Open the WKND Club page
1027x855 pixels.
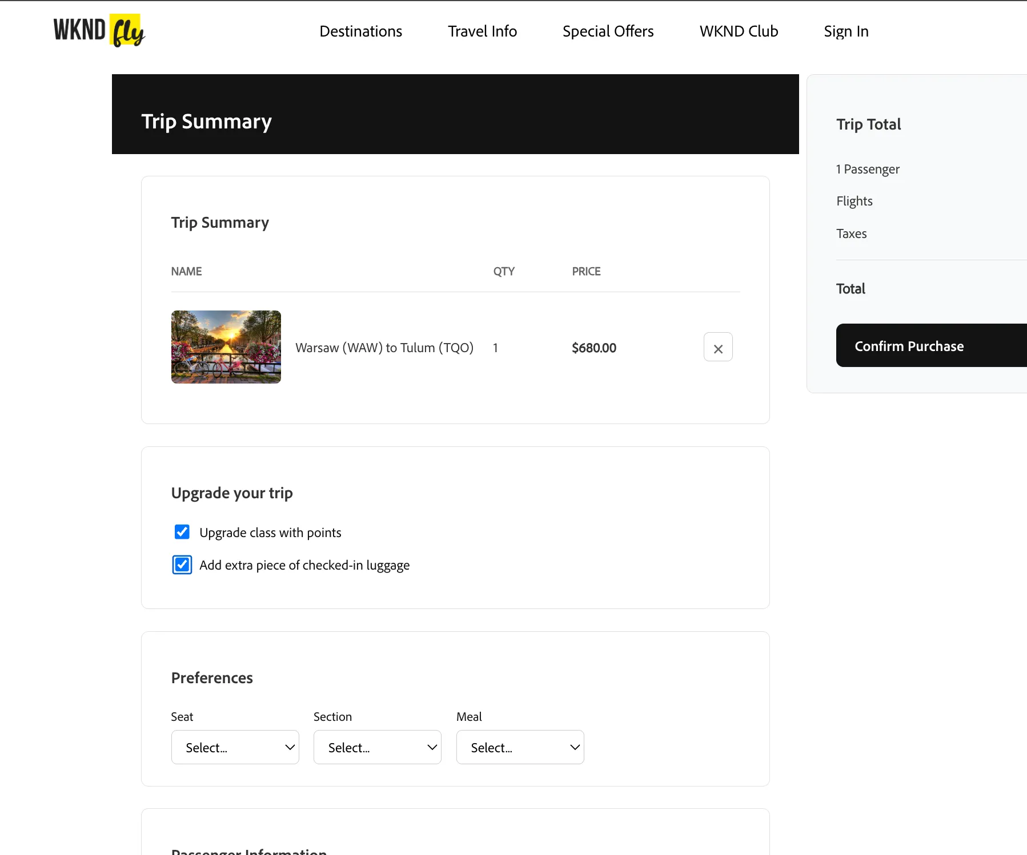[739, 31]
